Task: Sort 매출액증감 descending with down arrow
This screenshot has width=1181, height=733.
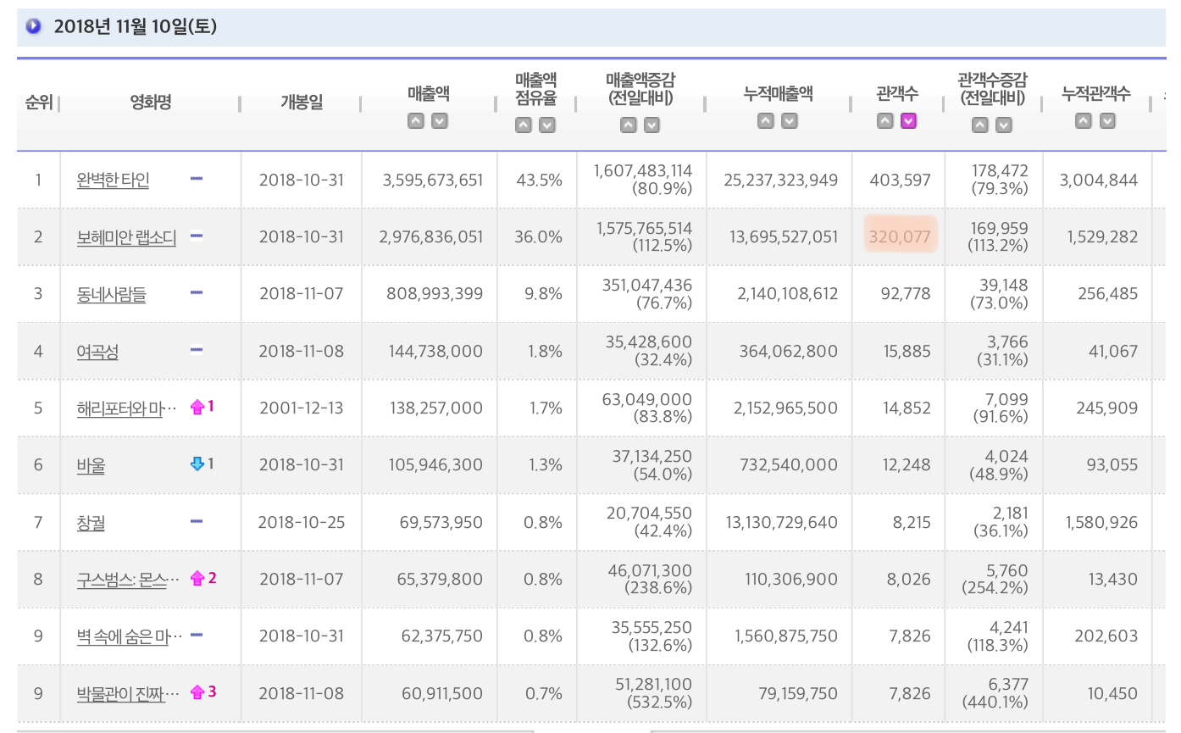Action: 651,125
